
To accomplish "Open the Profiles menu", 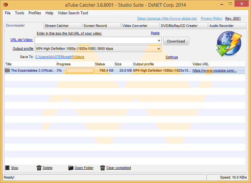I will pos(35,13).
